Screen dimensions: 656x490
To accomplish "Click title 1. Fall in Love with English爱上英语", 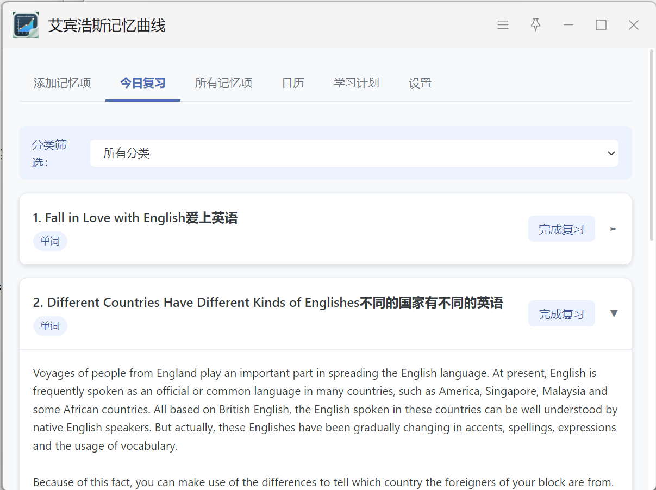I will [135, 218].
